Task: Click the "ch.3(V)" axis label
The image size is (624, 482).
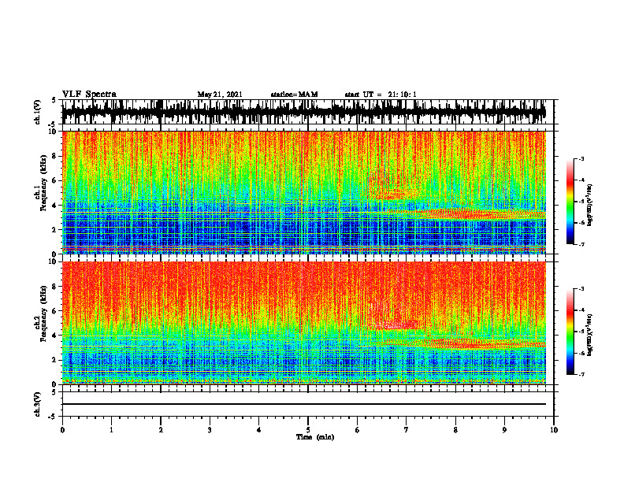Action: click(x=38, y=404)
